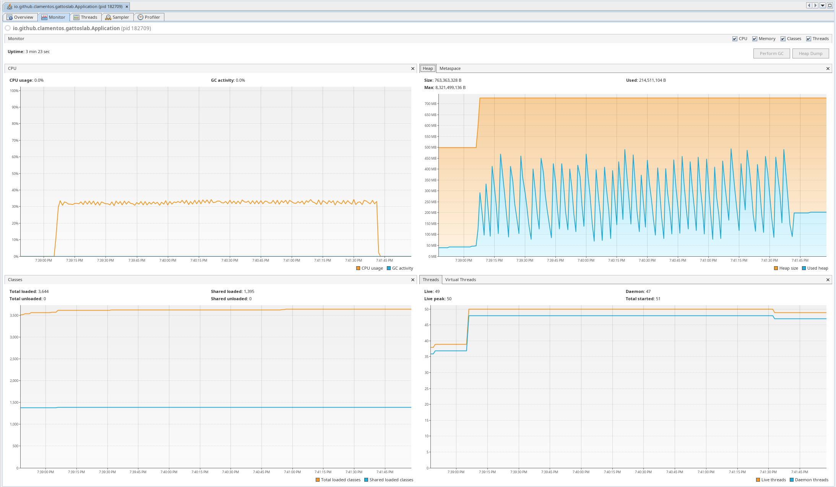Switch to the Metaspace tab
Viewport: 836px width, 487px height.
tap(450, 68)
